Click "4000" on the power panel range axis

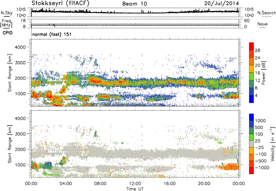pos(20,47)
